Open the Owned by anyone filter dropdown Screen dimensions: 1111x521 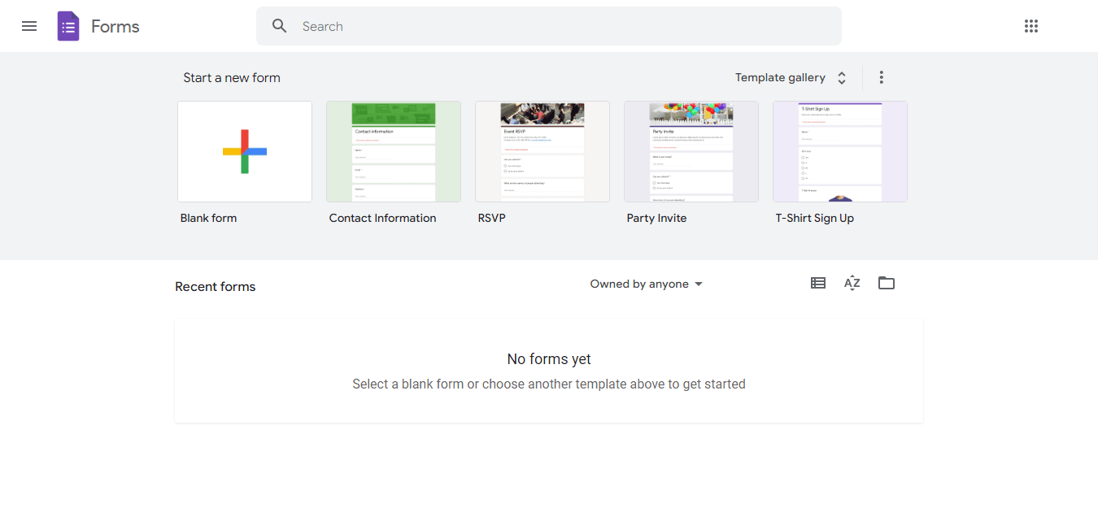pos(645,284)
